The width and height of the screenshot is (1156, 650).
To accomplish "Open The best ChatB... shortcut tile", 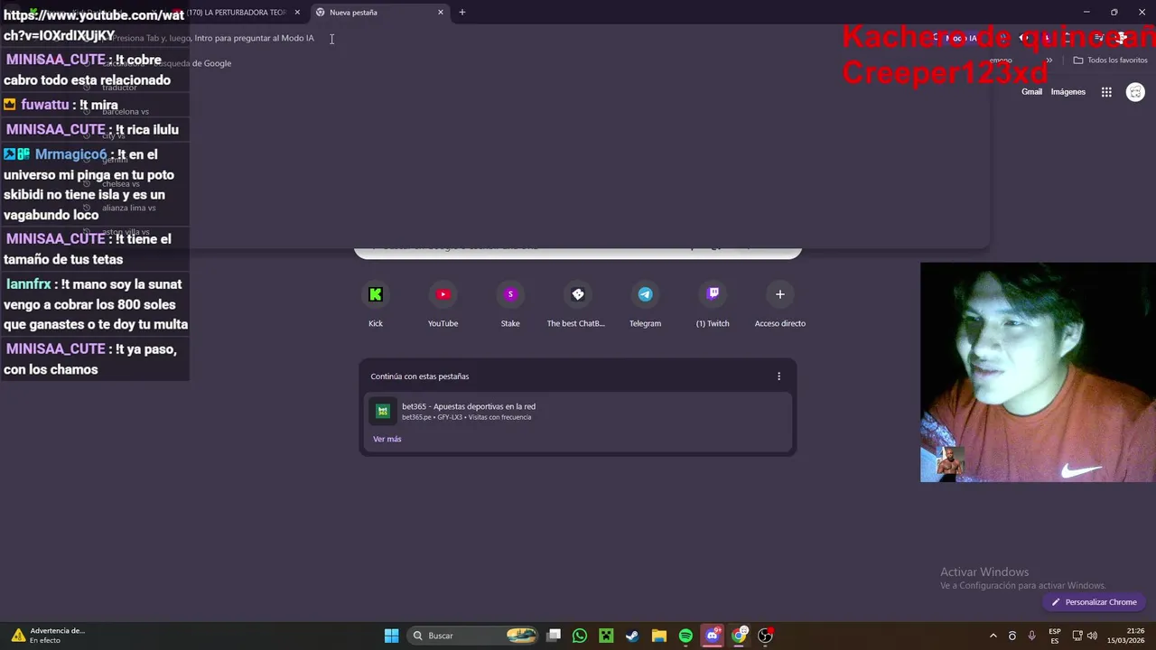I will 577,305.
